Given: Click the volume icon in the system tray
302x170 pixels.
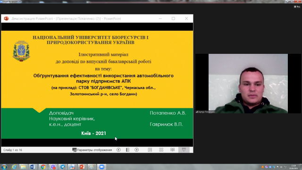Looking at the screenshot, I should tap(282, 167).
